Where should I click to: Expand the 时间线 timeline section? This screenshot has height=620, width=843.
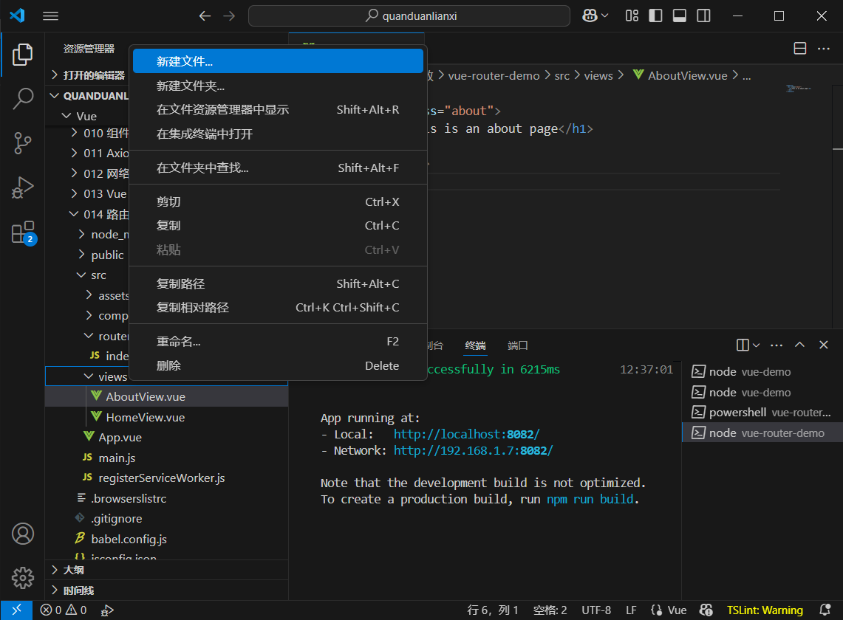point(78,590)
